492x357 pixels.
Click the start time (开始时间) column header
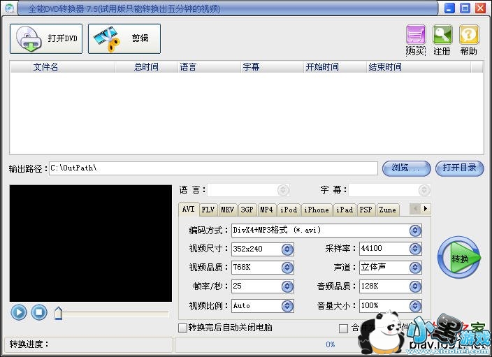[x=335, y=67]
